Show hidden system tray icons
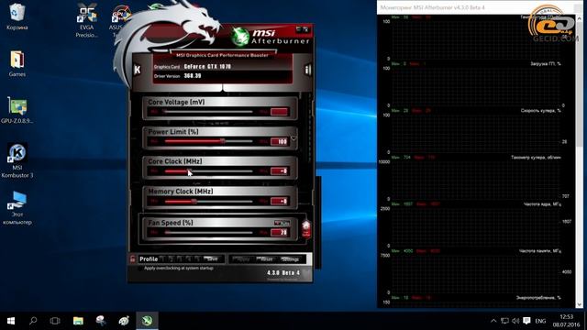The image size is (587, 330). point(493,321)
